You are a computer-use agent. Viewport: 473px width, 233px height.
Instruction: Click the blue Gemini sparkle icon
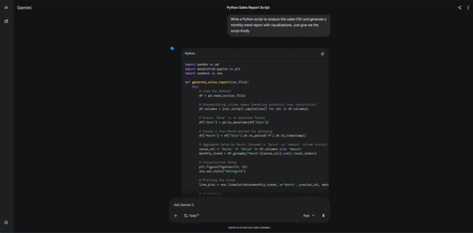tap(172, 48)
